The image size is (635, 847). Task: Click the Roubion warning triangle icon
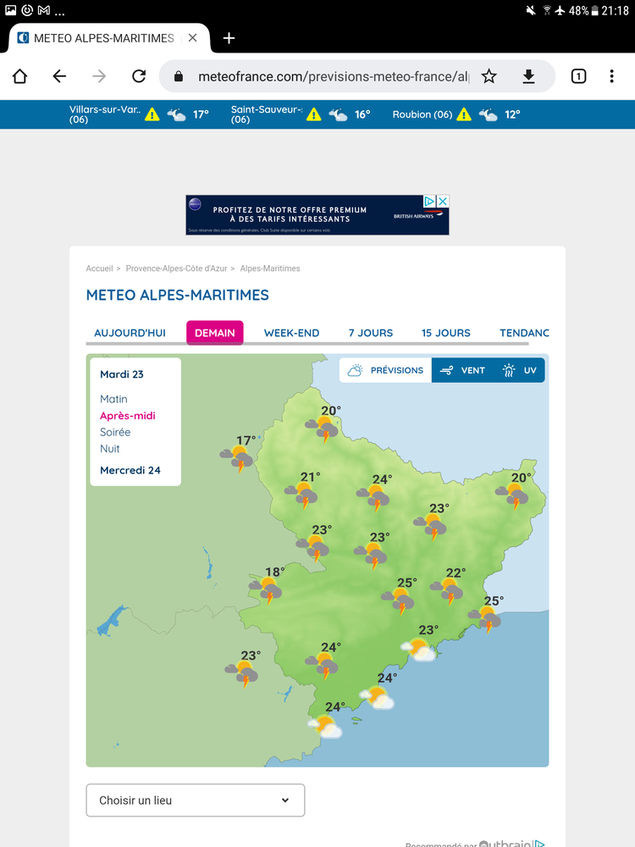point(464,114)
